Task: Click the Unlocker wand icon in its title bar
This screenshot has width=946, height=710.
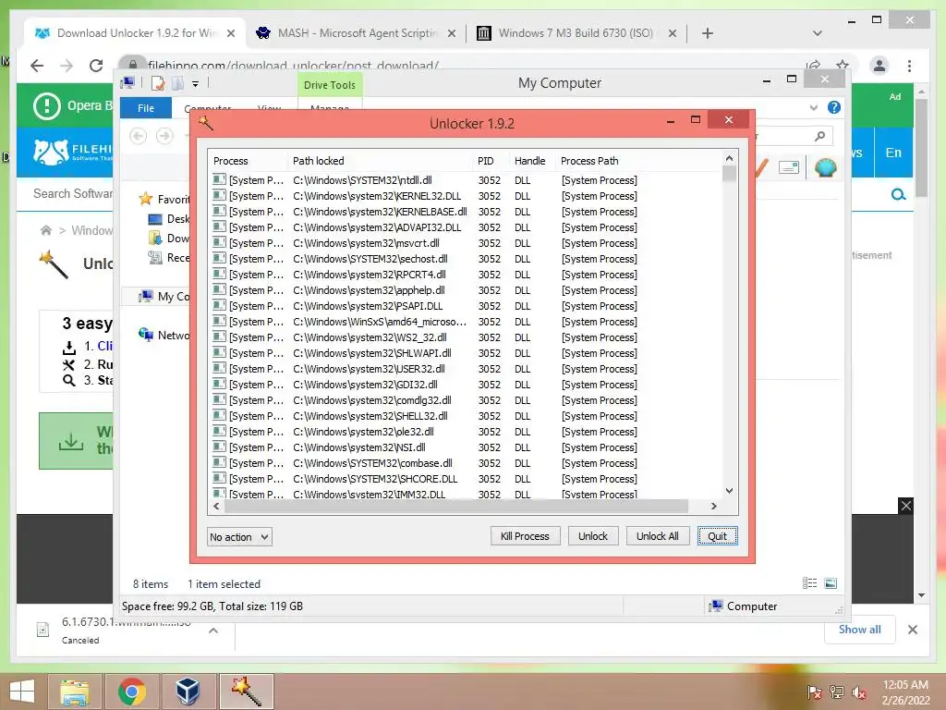Action: pos(206,123)
